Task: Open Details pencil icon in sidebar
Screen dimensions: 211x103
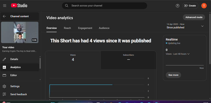Action: [x=4, y=59]
